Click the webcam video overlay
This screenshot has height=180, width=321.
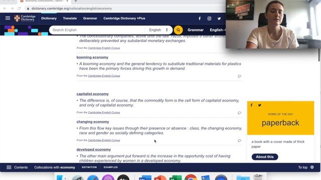(x=273, y=24)
